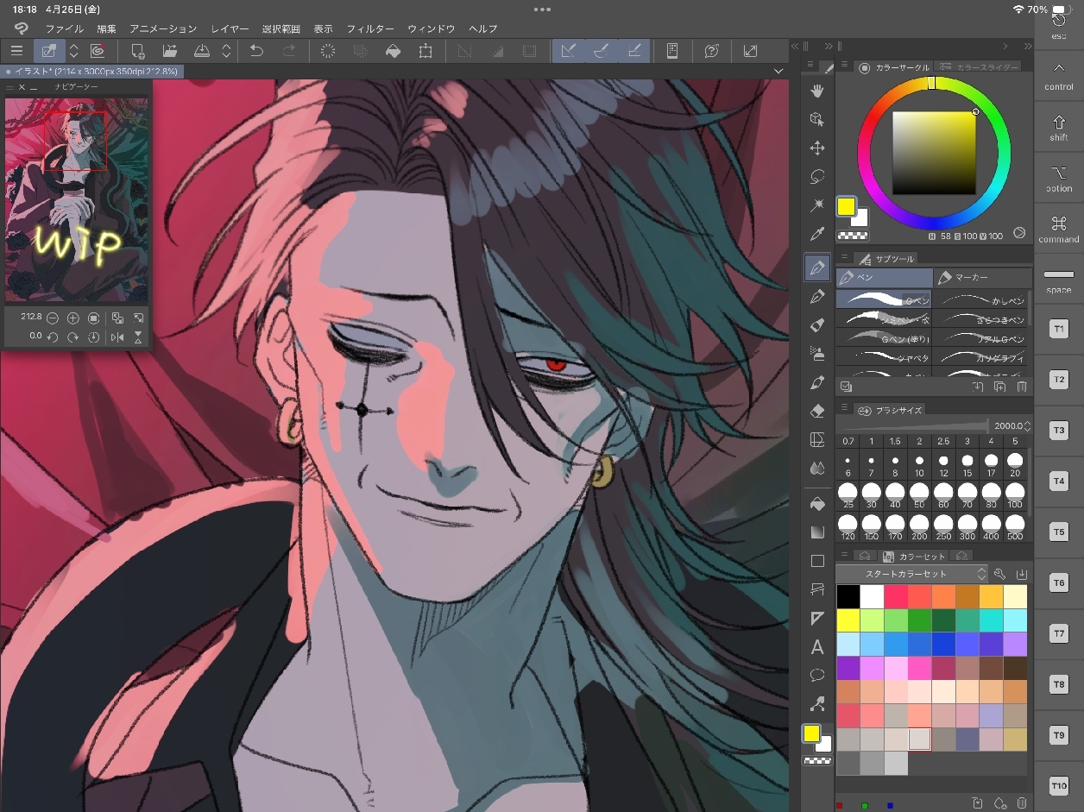Select brush size 100 preset
Screen dimensions: 1084x812
1015,494
